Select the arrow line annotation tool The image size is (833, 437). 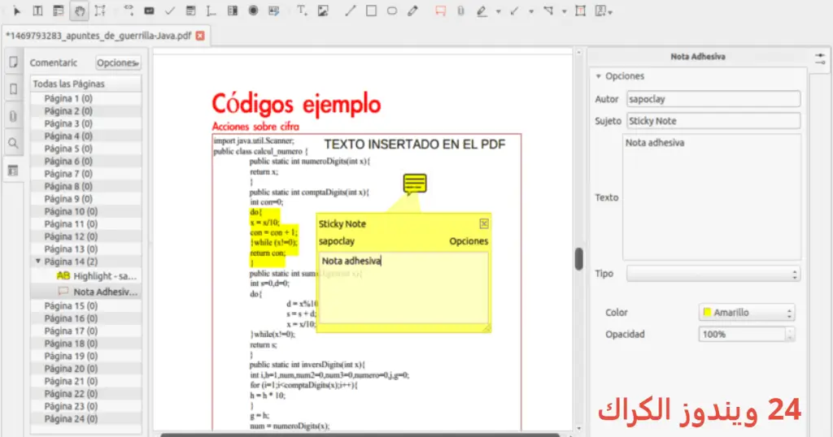(514, 11)
